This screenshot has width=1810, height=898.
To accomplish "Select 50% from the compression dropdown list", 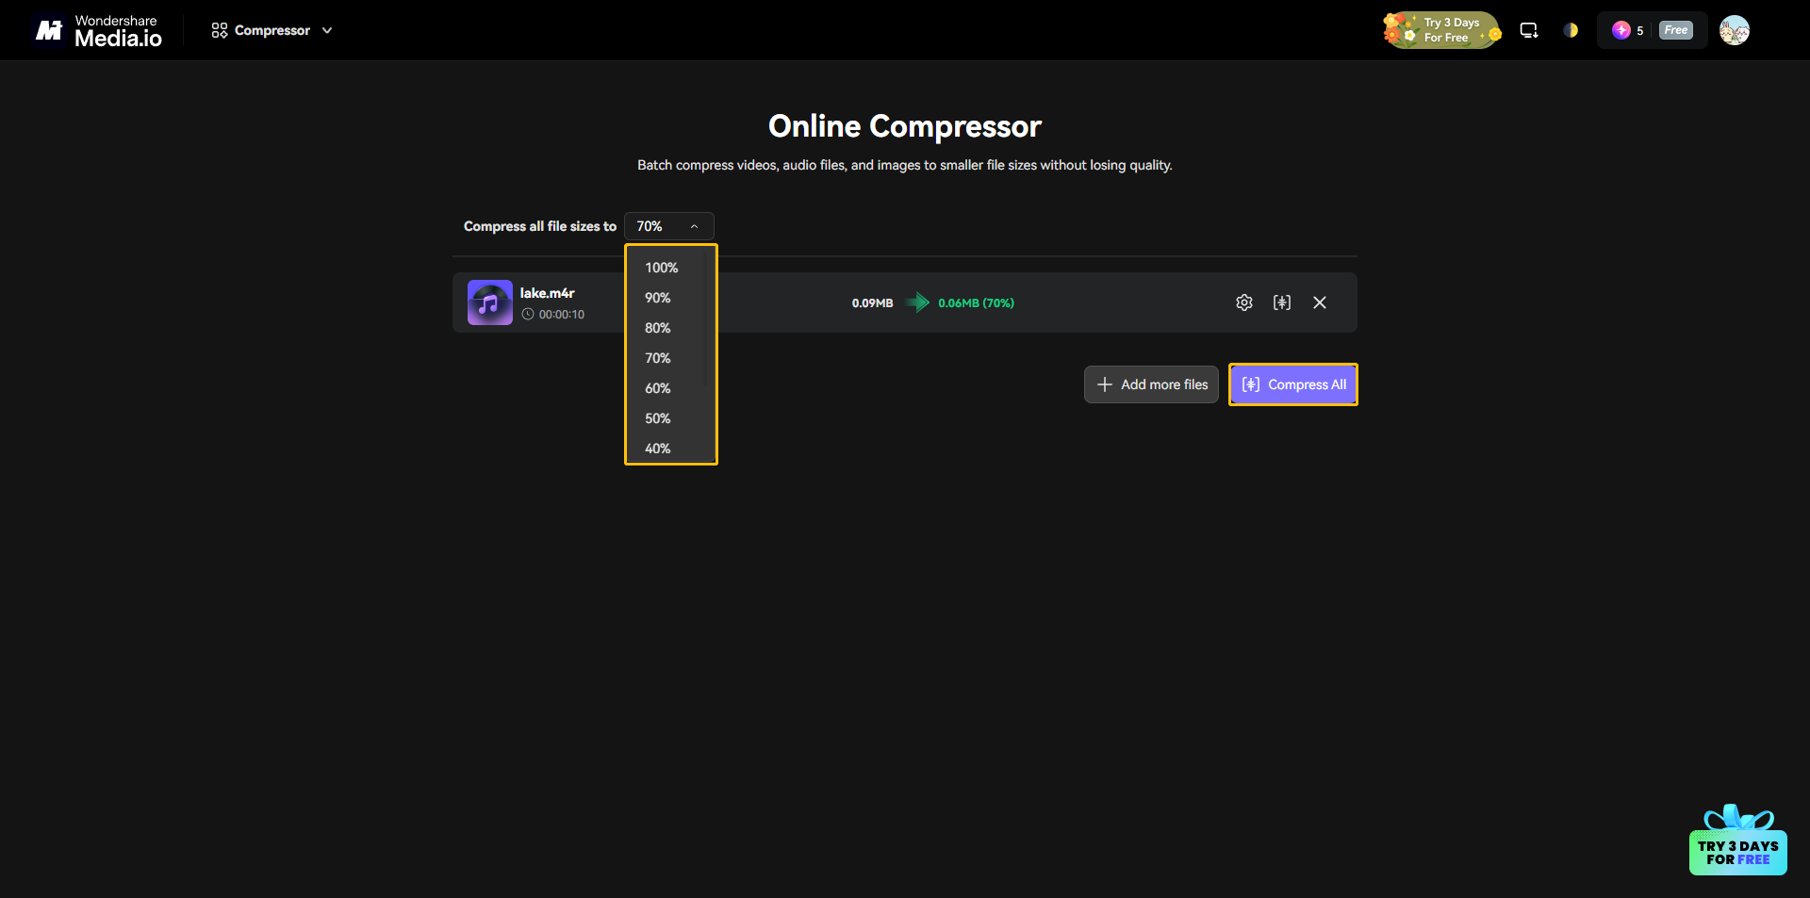I will click(x=657, y=417).
